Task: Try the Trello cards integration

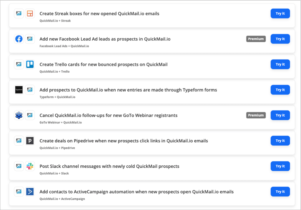Action: tap(280, 64)
